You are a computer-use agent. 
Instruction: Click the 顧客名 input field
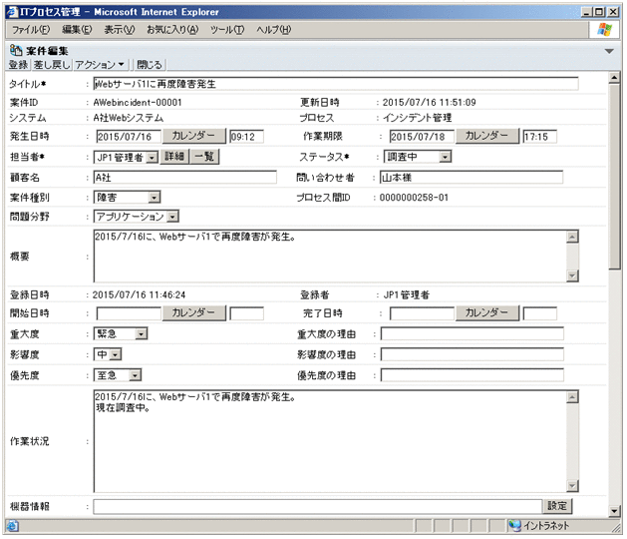185,178
